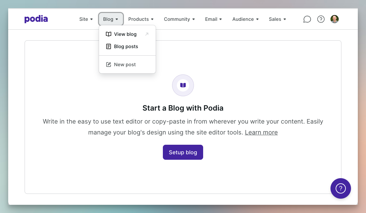Open the user profile avatar
The image size is (366, 213).
335,19
